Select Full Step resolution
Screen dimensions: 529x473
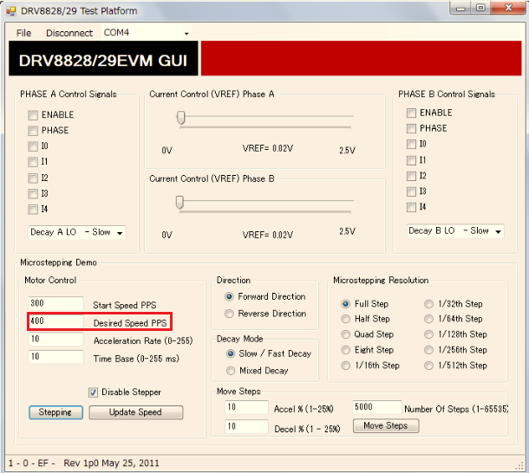click(x=345, y=304)
